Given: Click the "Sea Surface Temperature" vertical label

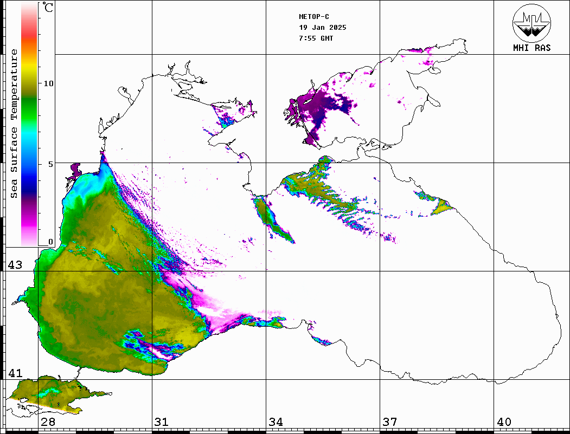Looking at the screenshot, I should pyautogui.click(x=14, y=124).
